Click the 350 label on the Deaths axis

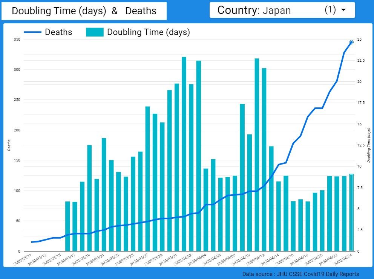pyautogui.click(x=15, y=40)
